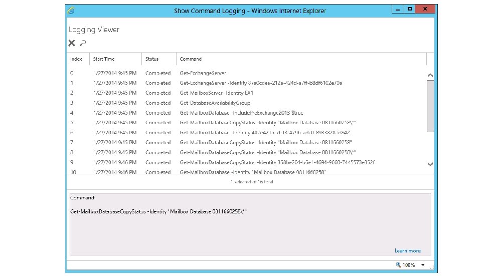491x276 pixels.
Task: Click the 100% zoom level text
Action: [x=409, y=265]
